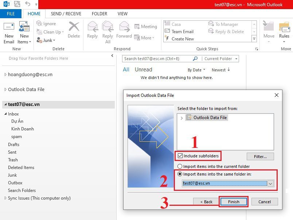This screenshot has height=220, width=293.
Task: Switch to the FOLDER tab
Action: 99,13
